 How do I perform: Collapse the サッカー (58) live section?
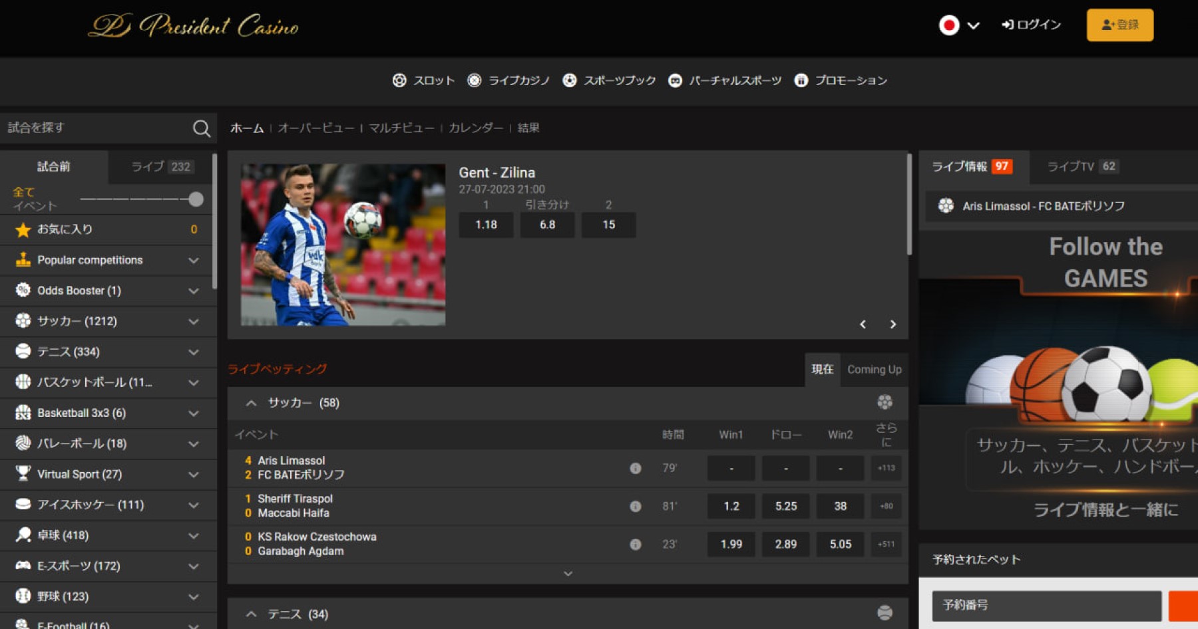point(251,403)
